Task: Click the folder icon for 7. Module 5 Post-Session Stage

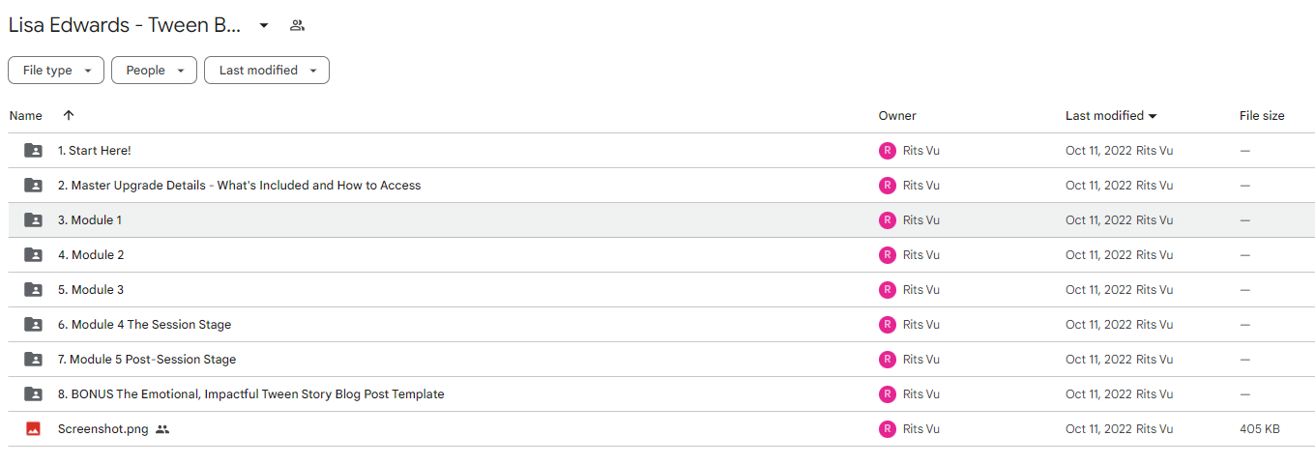Action: point(33,360)
